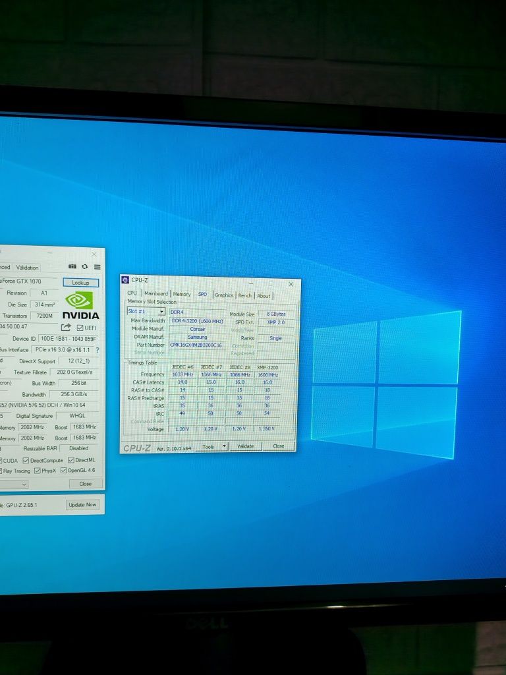Screen dimensions: 506x675
Task: Open the Bench tab
Action: [244, 295]
